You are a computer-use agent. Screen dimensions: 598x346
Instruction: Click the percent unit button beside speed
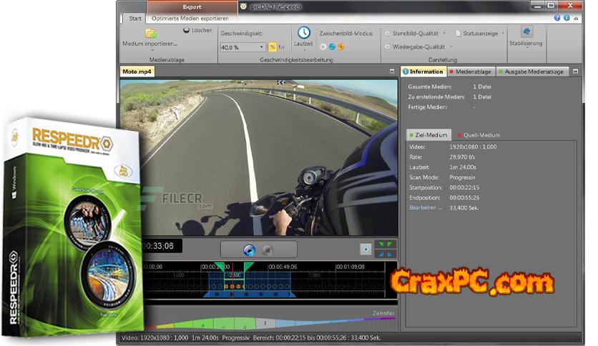[x=272, y=47]
